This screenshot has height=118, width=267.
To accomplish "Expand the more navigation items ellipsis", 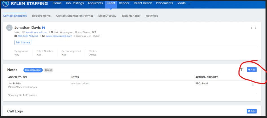I will click(x=189, y=3).
